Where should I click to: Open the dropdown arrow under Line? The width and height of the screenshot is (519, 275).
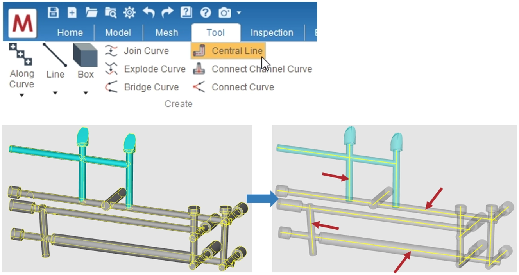(55, 93)
